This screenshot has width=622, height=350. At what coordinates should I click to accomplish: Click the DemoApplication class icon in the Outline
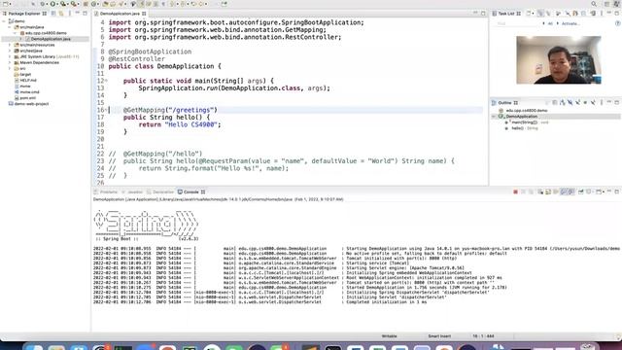coord(501,117)
